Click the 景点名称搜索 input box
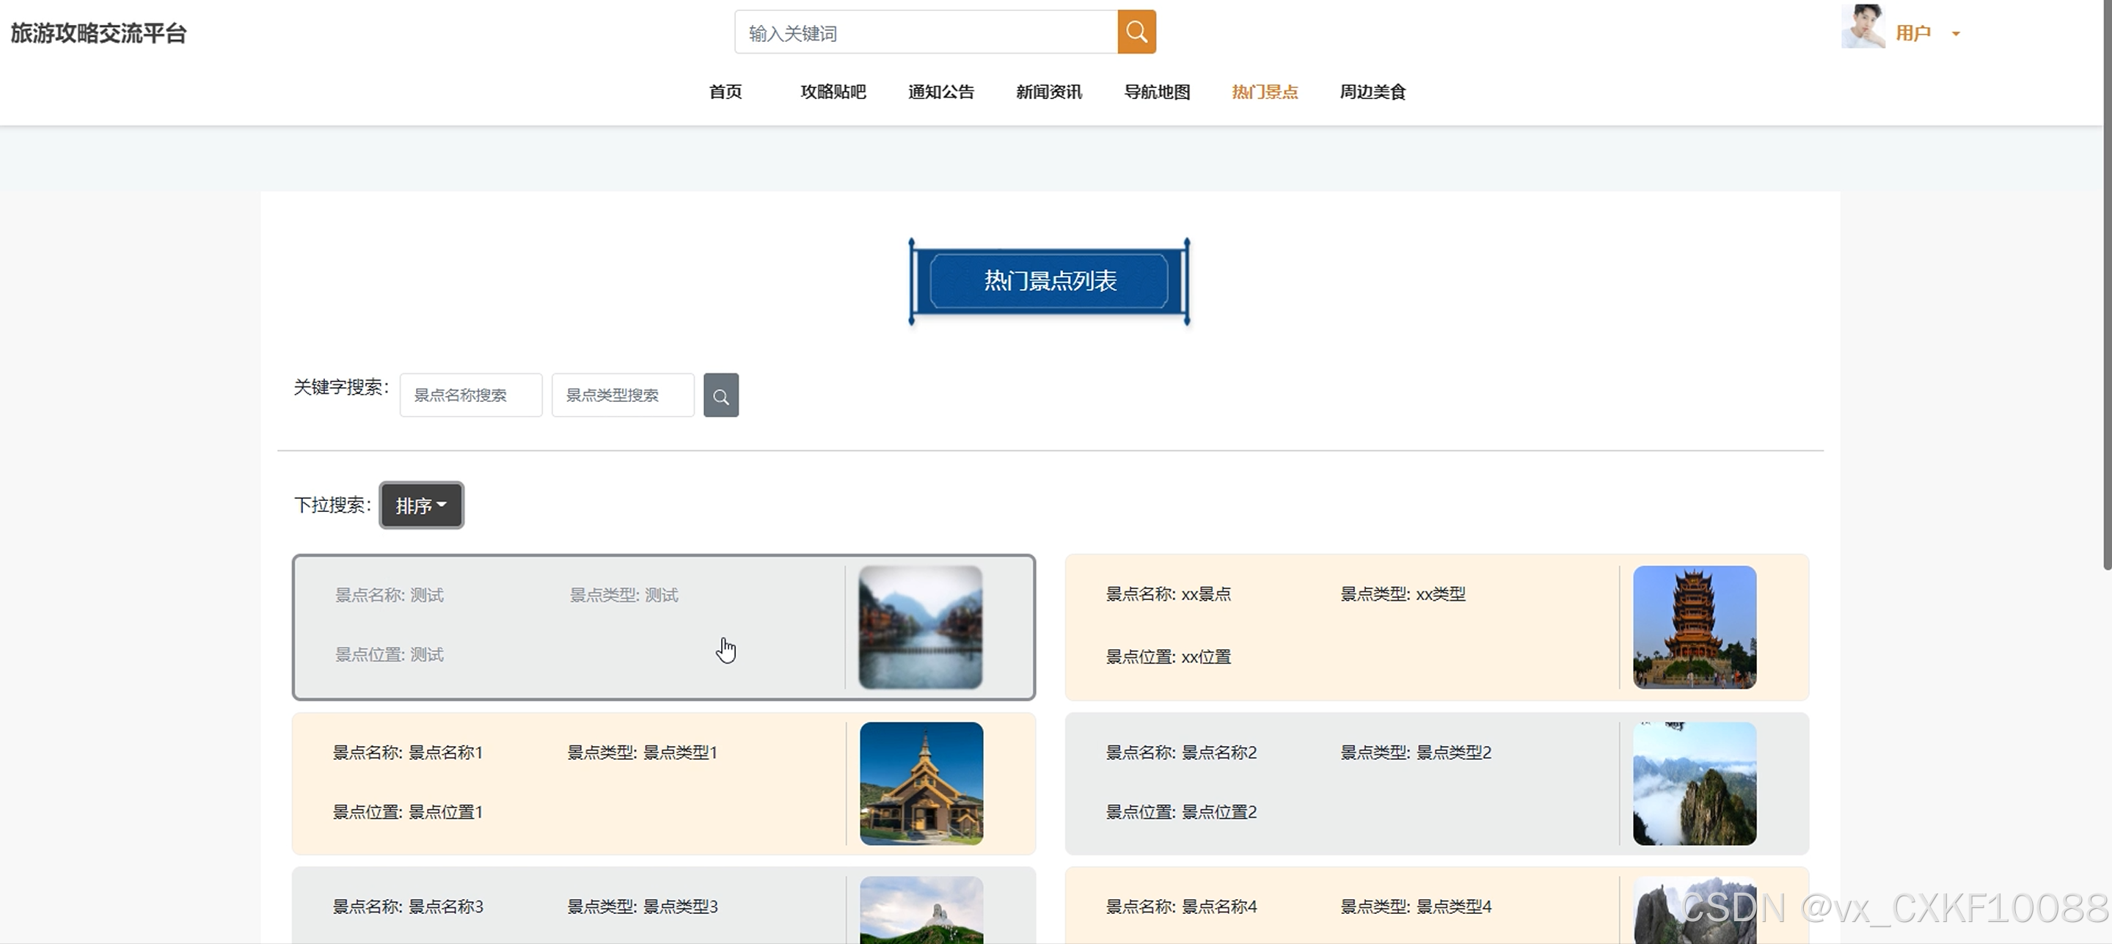This screenshot has height=944, width=2112. pyautogui.click(x=471, y=396)
